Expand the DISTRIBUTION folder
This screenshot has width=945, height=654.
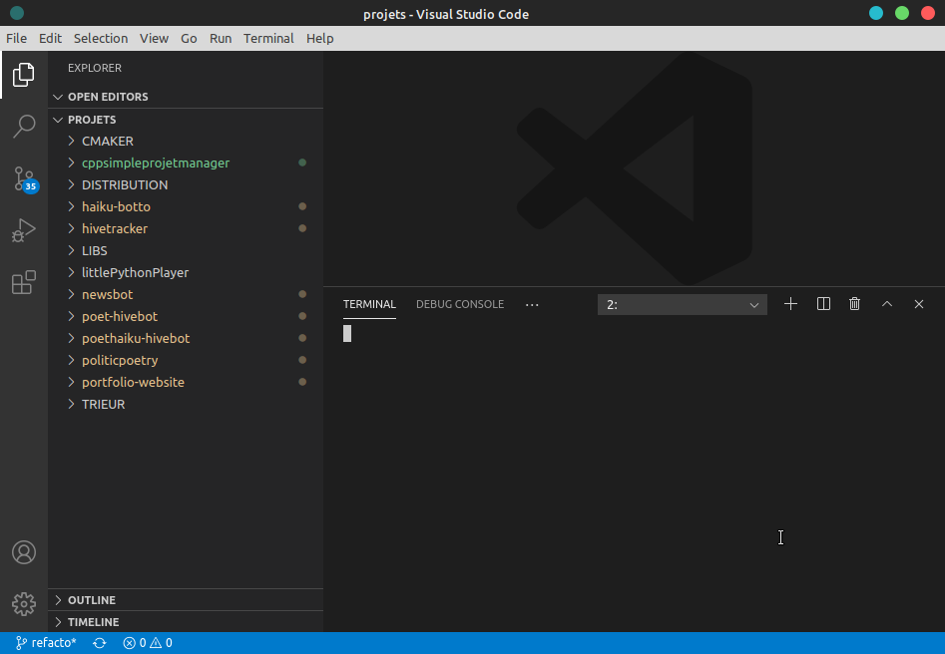coord(186,184)
